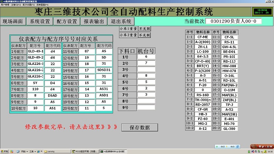This screenshot has height=154, width=274.
Task: Click network disconnected tray icon with red X
Action: tap(253, 152)
